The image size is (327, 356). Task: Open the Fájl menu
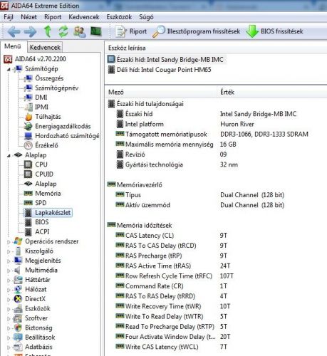tap(9, 17)
